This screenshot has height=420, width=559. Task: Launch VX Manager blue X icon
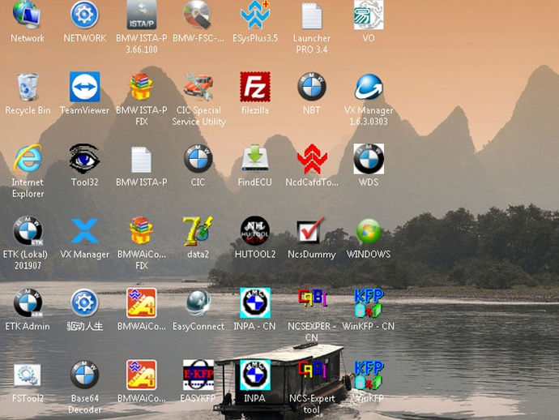(84, 231)
